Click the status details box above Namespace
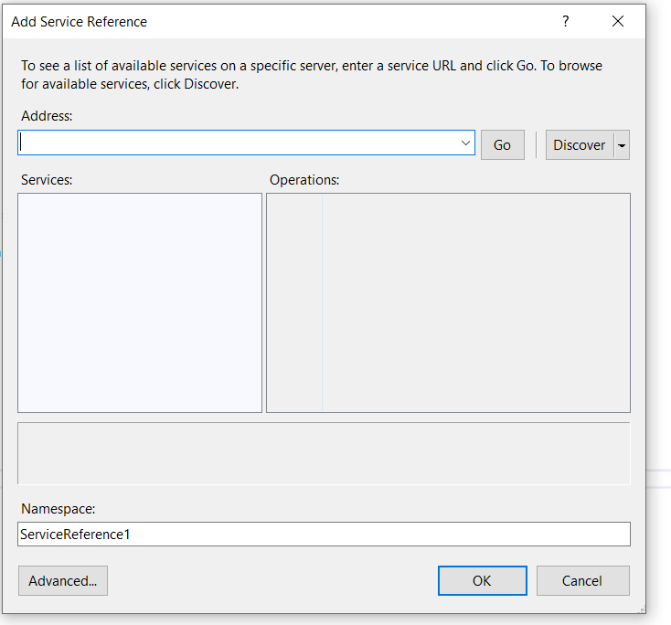 [x=324, y=453]
